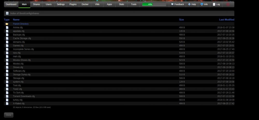View the Stats tab

121,4
